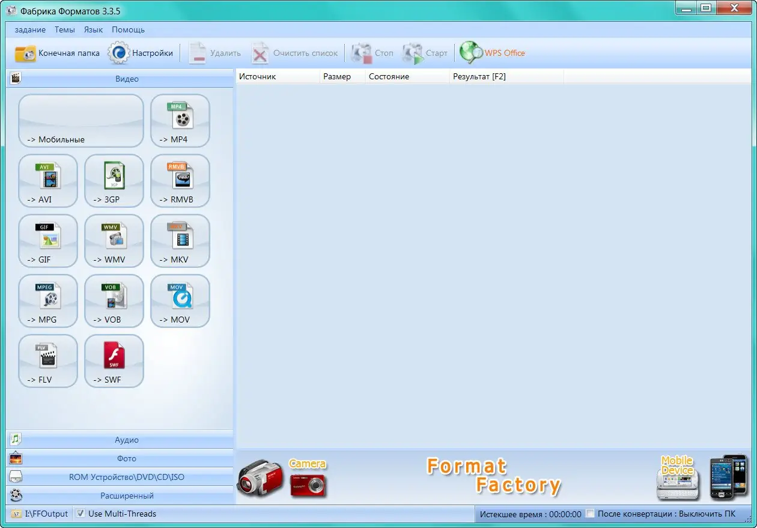Viewport: 757px width, 528px height.
Task: Click the Camera photo camera icon
Action: coord(308,478)
